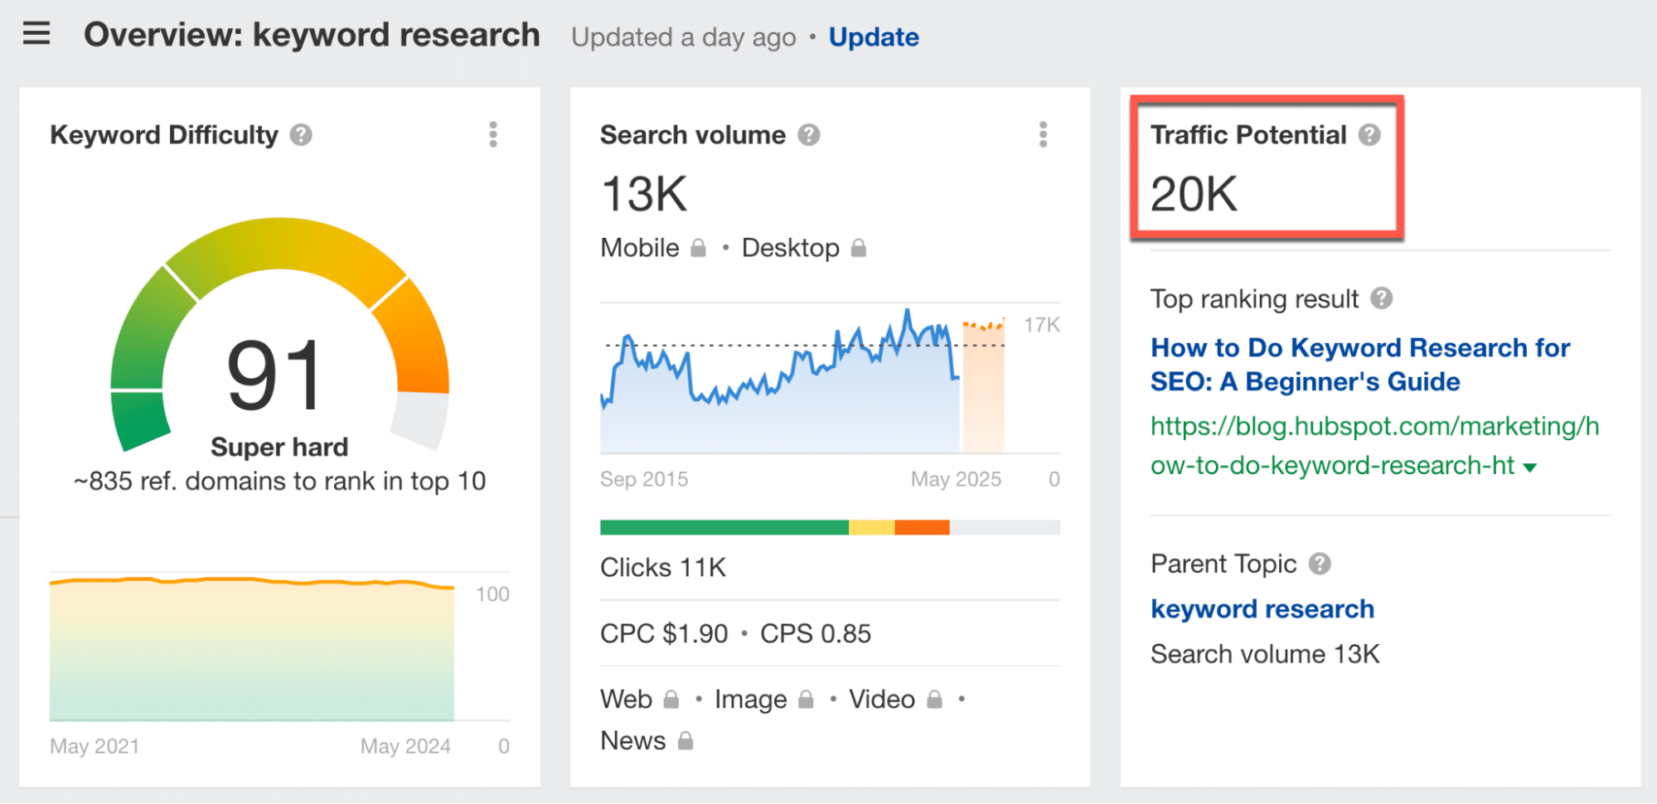The width and height of the screenshot is (1657, 804).
Task: Click the Update link
Action: tap(874, 37)
